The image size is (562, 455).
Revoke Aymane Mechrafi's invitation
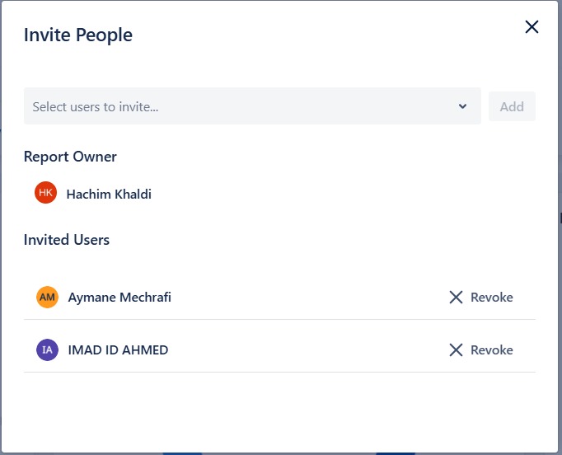click(481, 298)
